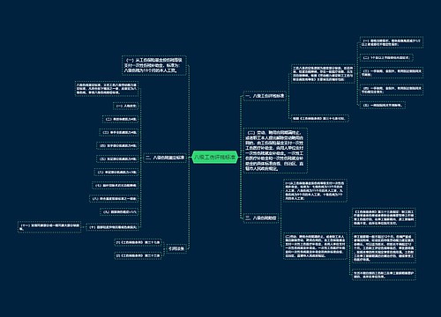Select top-left node (一) 从工伤保险基金按伤残等级
Screen dimensions: 441x317
pos(154,65)
